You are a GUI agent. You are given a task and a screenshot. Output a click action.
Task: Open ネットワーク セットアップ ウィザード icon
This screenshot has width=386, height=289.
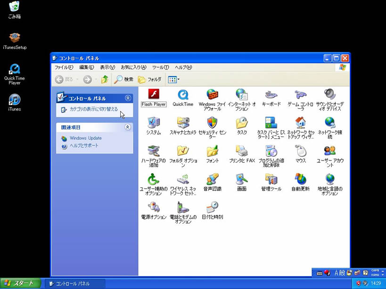(301, 128)
